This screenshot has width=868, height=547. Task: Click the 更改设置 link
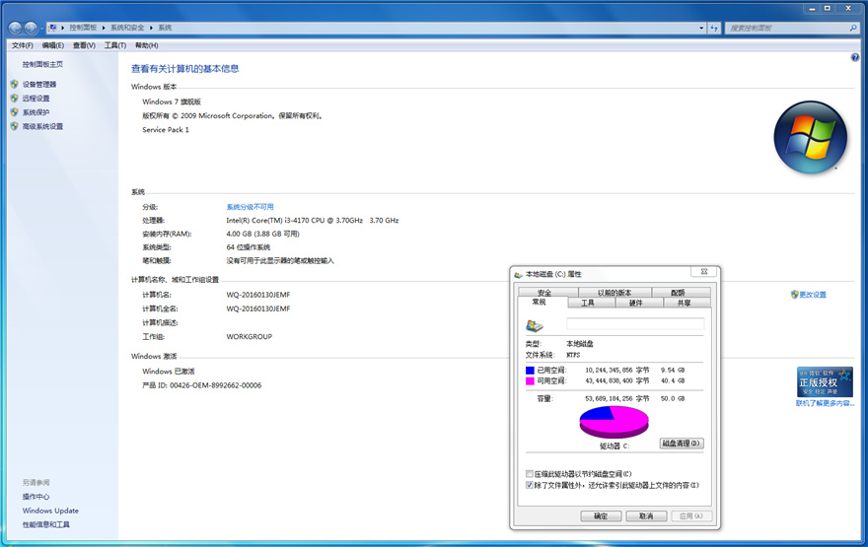813,295
